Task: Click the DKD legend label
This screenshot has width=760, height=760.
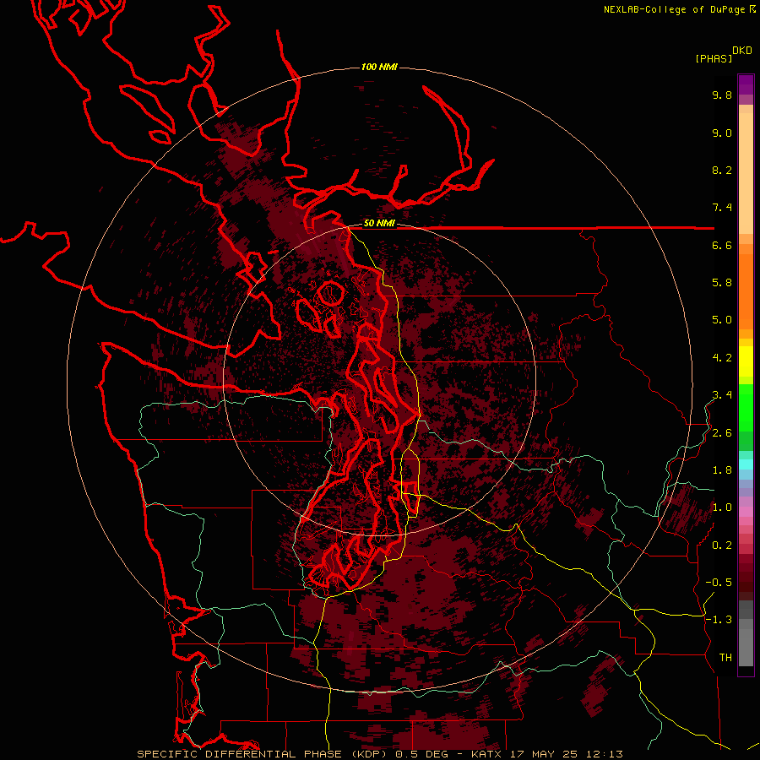Action: click(742, 51)
